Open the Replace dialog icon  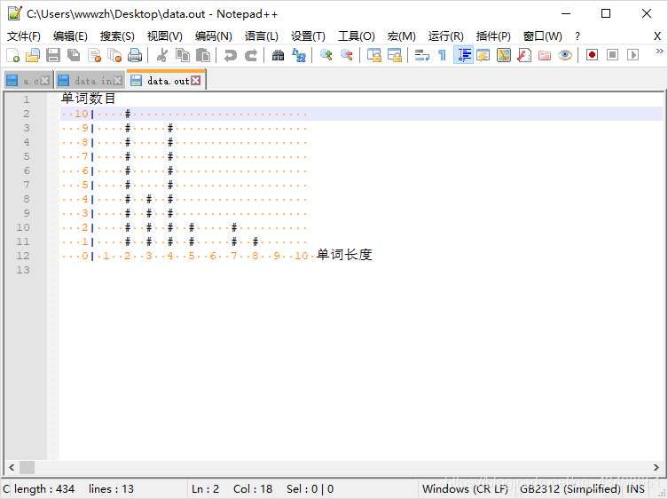(299, 55)
